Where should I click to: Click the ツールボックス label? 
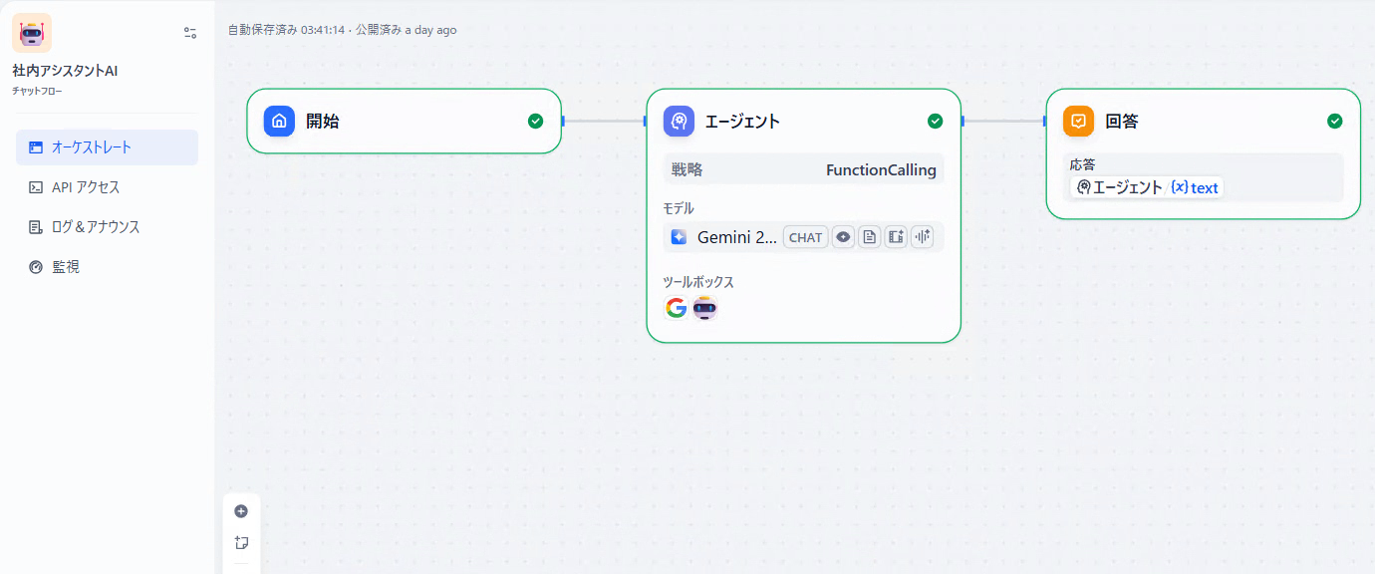(x=698, y=282)
